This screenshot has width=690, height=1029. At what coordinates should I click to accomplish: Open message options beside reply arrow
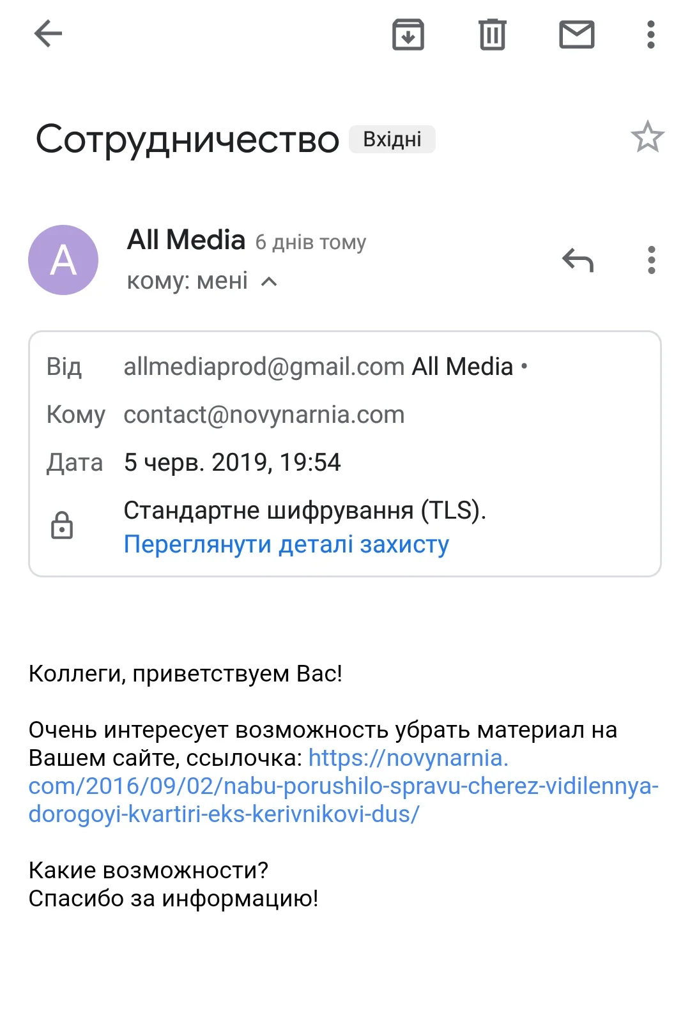(x=651, y=260)
